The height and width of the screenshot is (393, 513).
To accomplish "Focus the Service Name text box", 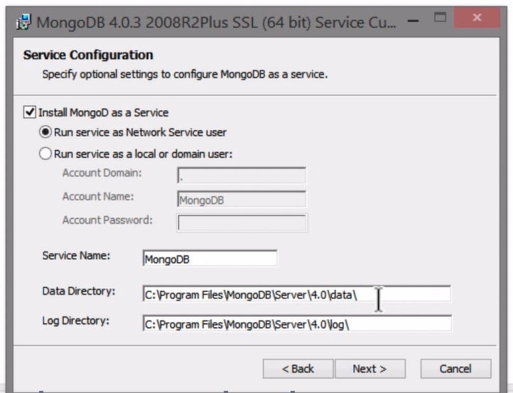I will (x=210, y=259).
